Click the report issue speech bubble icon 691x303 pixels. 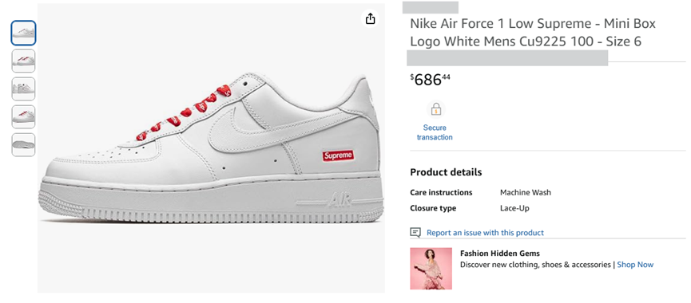tap(415, 232)
